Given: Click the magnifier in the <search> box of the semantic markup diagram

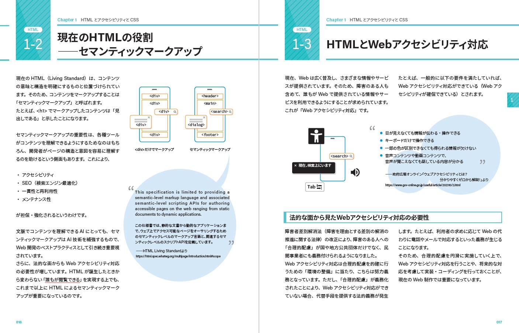Looking at the screenshot, I should point(230,112).
